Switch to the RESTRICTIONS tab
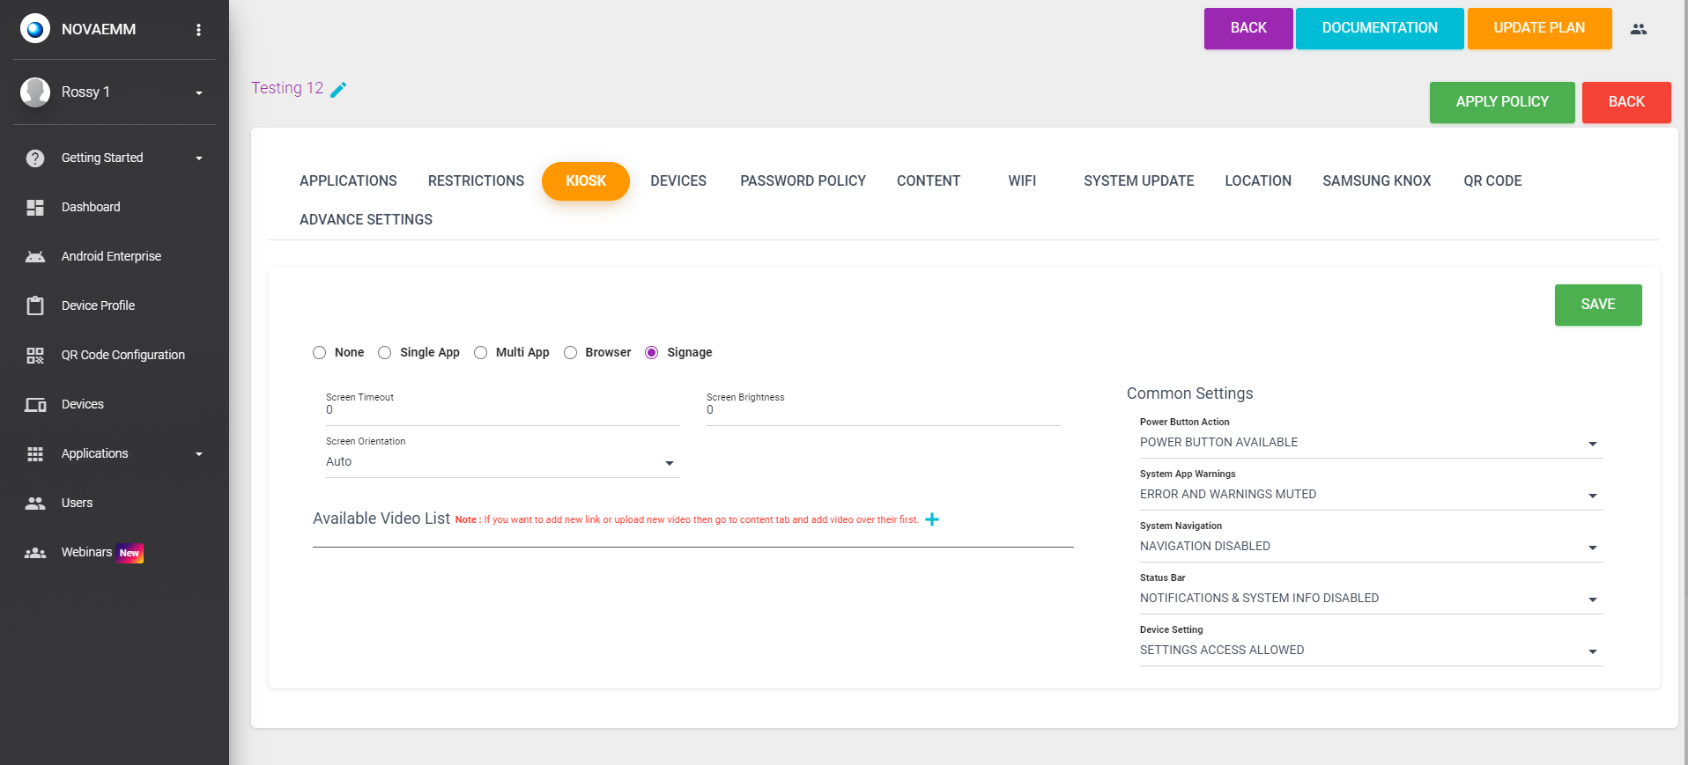 point(476,181)
